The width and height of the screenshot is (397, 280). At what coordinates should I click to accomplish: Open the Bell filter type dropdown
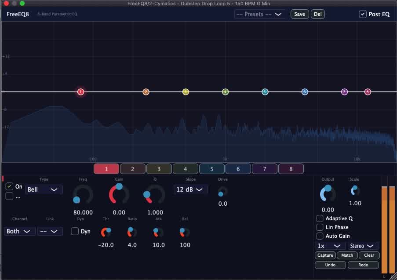tap(44, 189)
